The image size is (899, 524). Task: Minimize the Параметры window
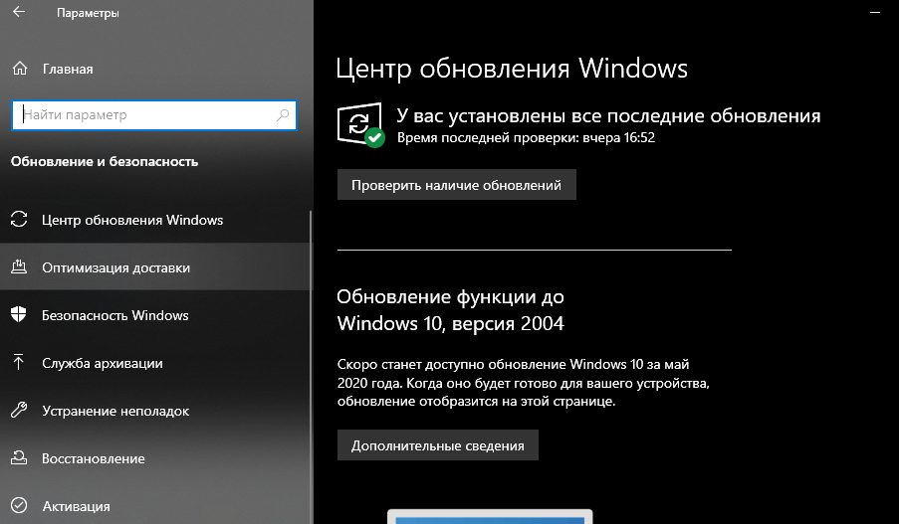click(x=875, y=12)
